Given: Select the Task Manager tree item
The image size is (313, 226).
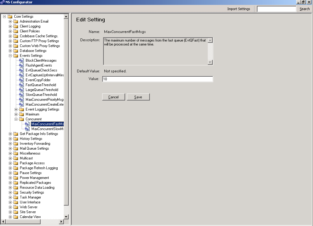Looking at the screenshot, I should click(x=30, y=197).
